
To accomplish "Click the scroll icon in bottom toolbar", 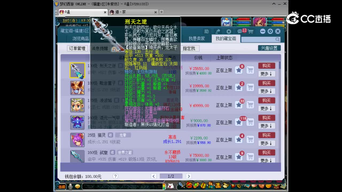I will [x=226, y=185].
